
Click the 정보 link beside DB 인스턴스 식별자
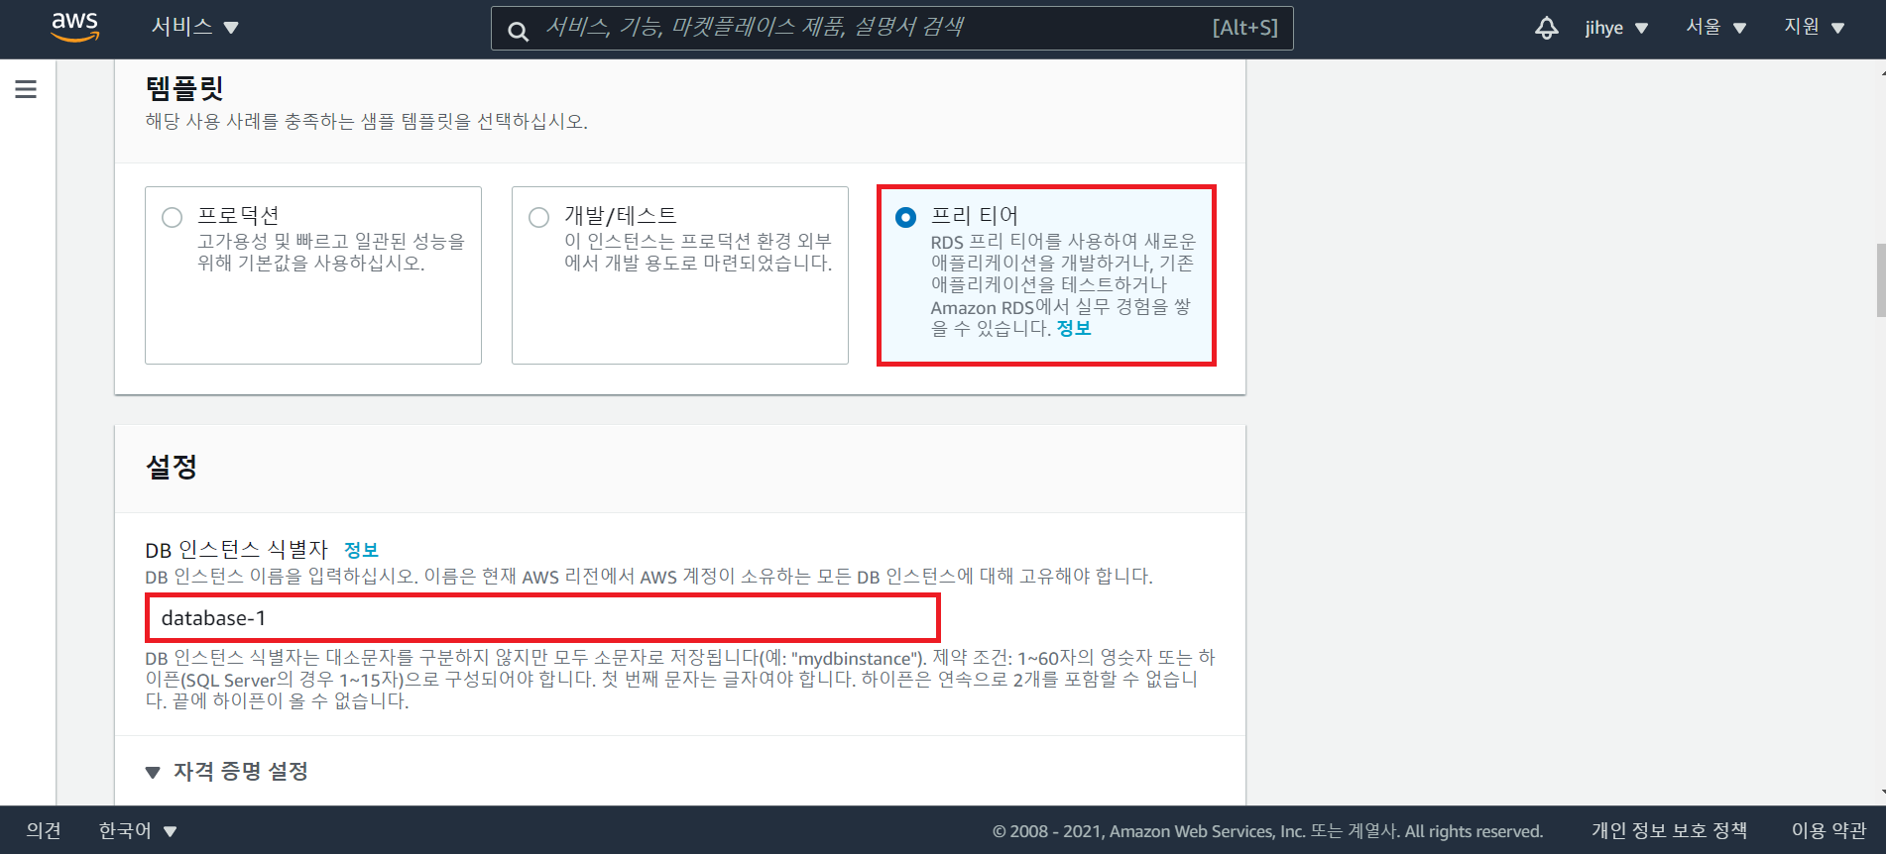(361, 550)
